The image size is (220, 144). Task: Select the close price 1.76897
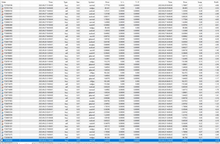tap(184, 5)
